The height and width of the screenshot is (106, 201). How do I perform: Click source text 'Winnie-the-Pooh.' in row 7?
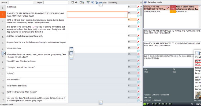click(x=14, y=48)
